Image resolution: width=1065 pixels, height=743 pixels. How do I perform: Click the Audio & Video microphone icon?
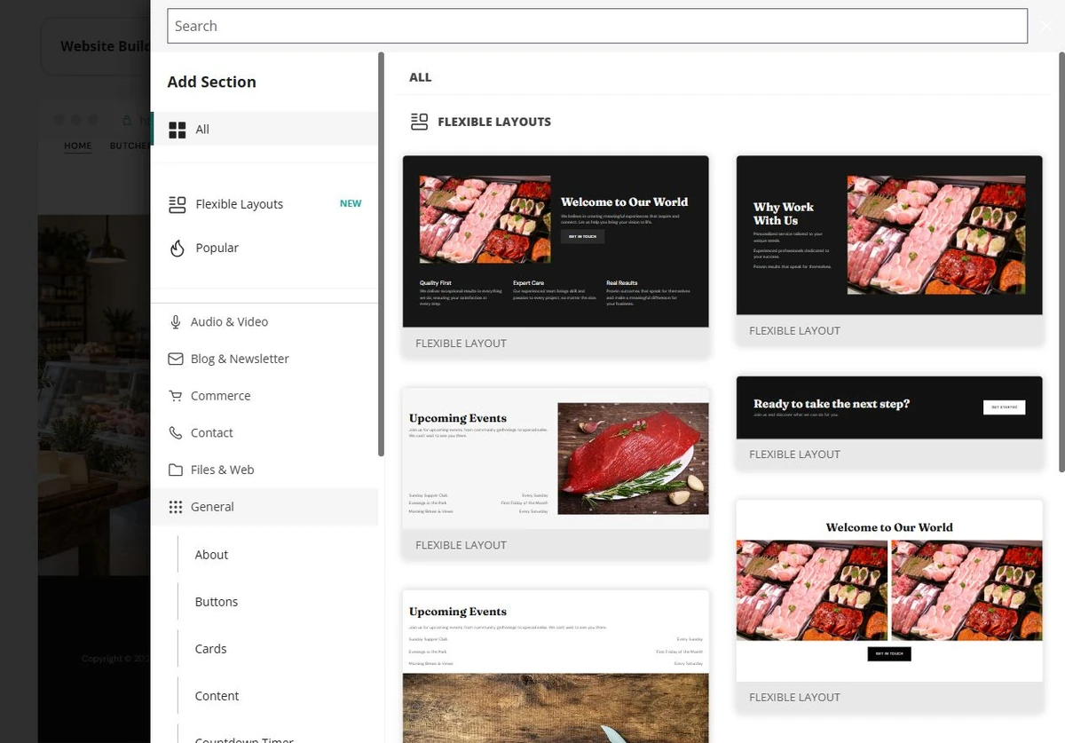pos(176,322)
